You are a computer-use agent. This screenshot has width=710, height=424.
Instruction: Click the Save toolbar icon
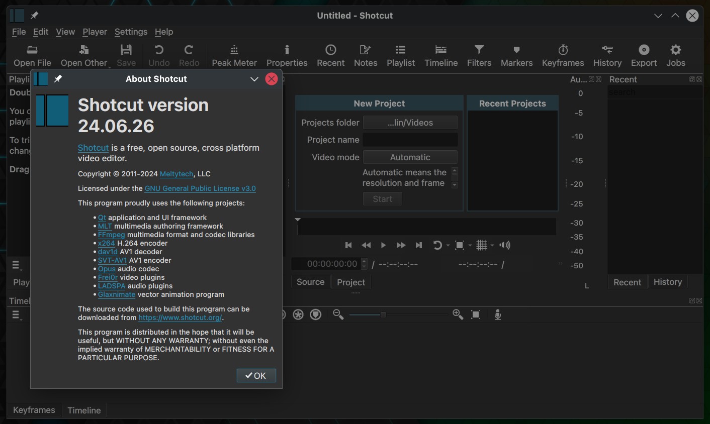tap(126, 50)
